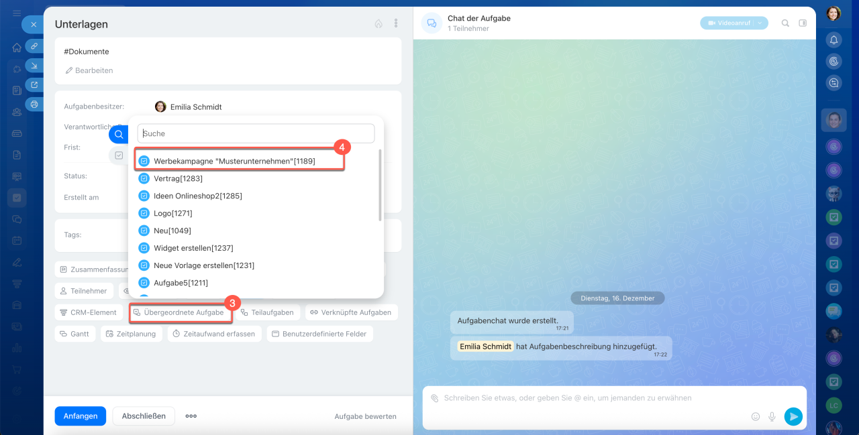Open the LC avatar chat
The height and width of the screenshot is (435, 859).
pos(833,406)
